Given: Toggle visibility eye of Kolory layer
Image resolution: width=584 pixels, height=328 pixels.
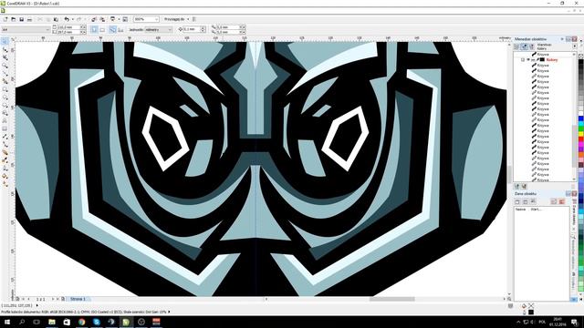Looking at the screenshot, I should pyautogui.click(x=527, y=59).
